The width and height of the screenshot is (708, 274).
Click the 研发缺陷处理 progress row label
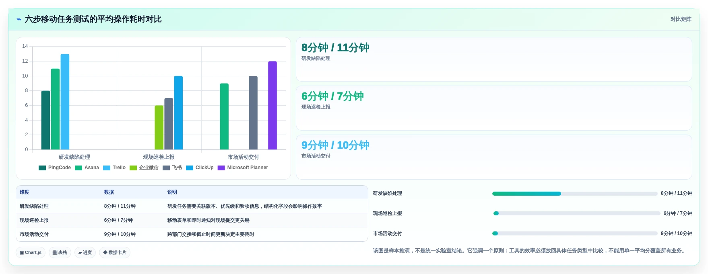(x=388, y=193)
